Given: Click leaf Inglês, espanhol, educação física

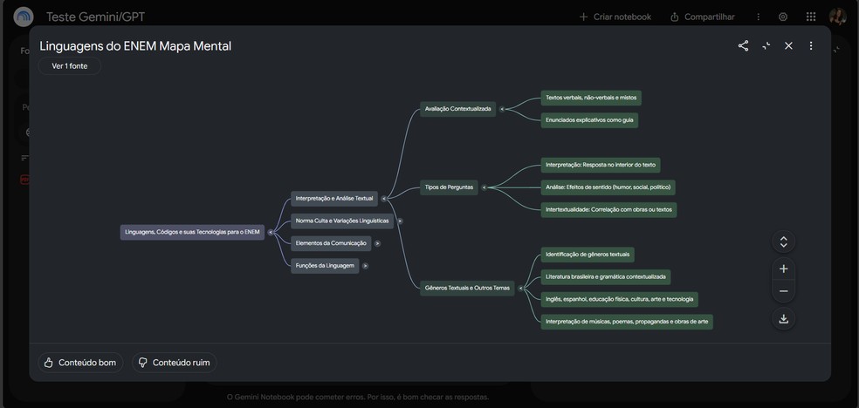Looking at the screenshot, I should pos(620,299).
